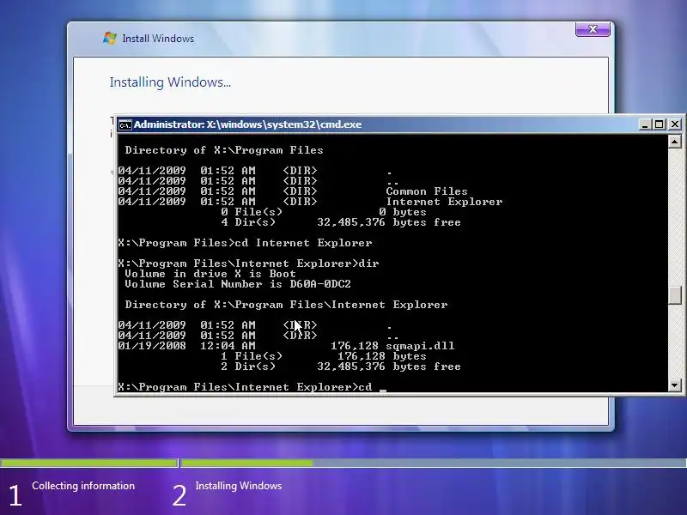Click the "Collecting information" step label

coord(83,486)
